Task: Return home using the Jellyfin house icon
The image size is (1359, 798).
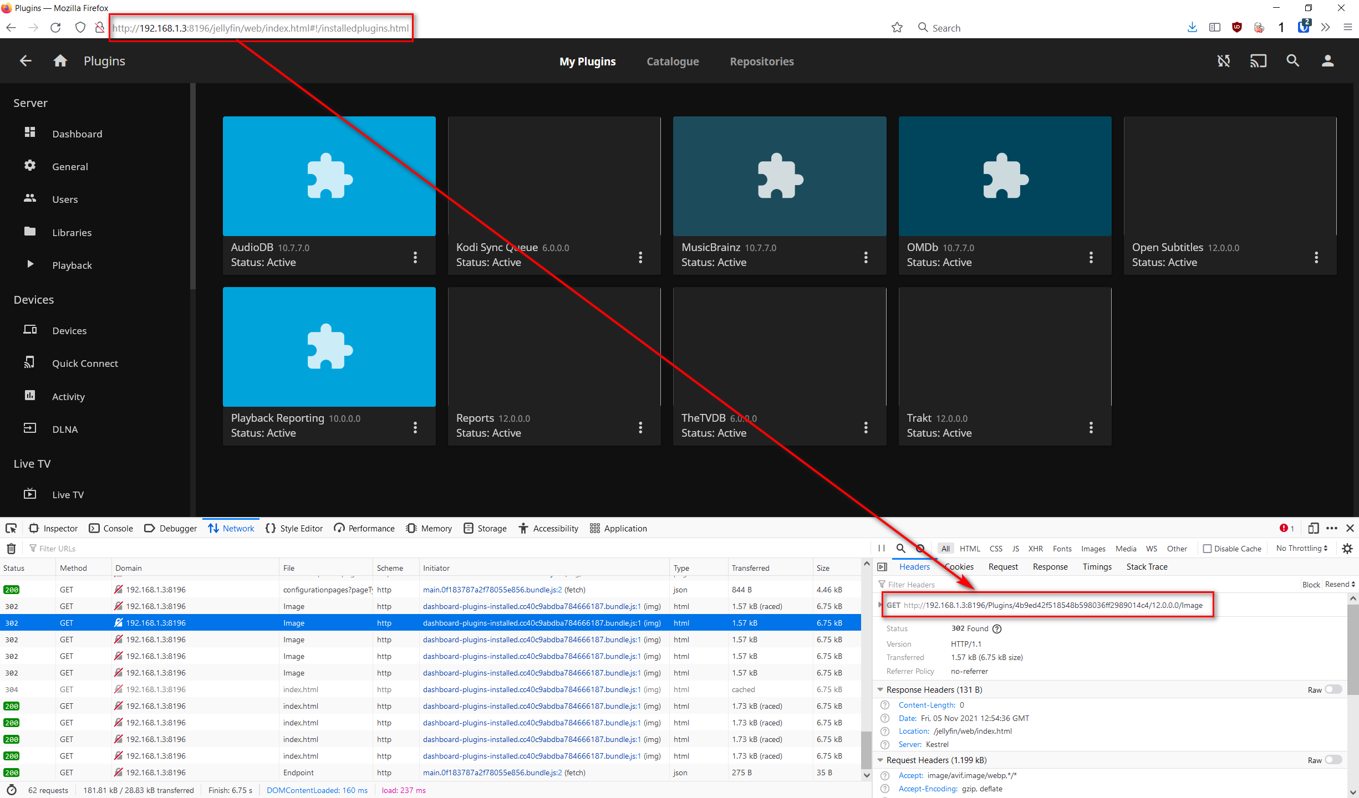Action: (x=60, y=61)
